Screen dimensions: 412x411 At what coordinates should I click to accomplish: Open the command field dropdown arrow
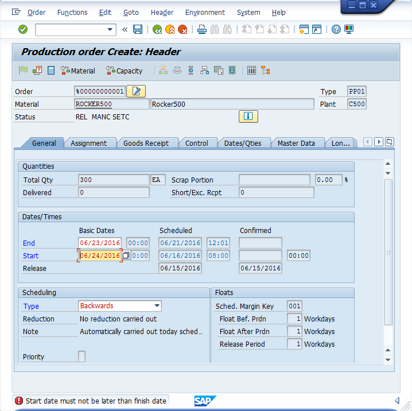click(x=110, y=29)
